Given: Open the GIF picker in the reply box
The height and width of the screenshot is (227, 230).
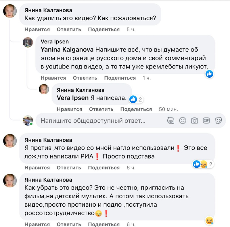Looking at the screenshot, I should [206, 121].
